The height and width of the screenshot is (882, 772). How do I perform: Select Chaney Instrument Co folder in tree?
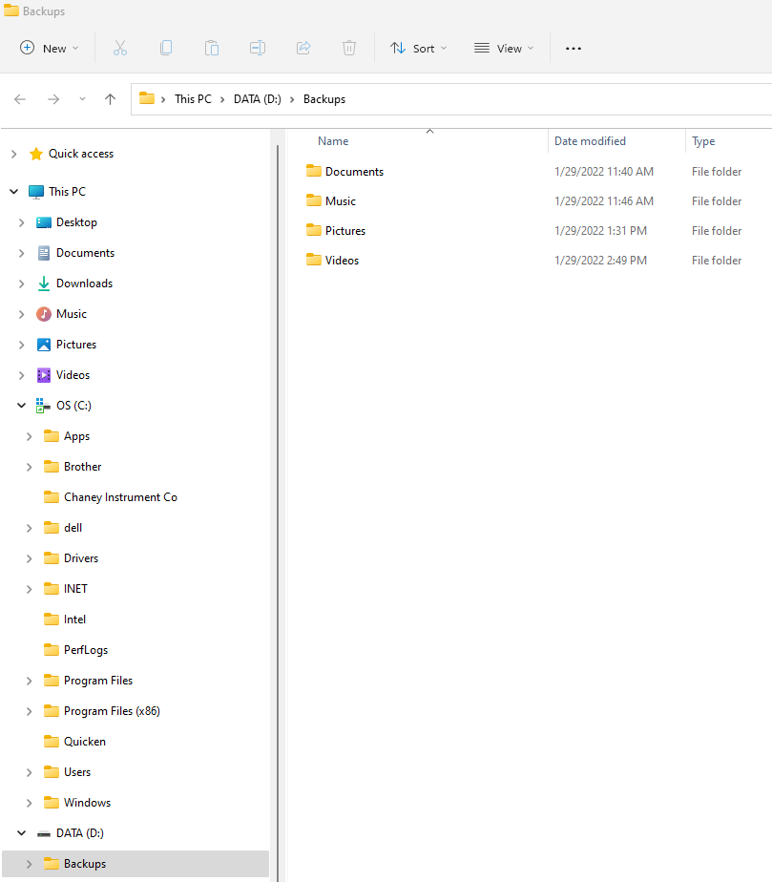(x=120, y=497)
